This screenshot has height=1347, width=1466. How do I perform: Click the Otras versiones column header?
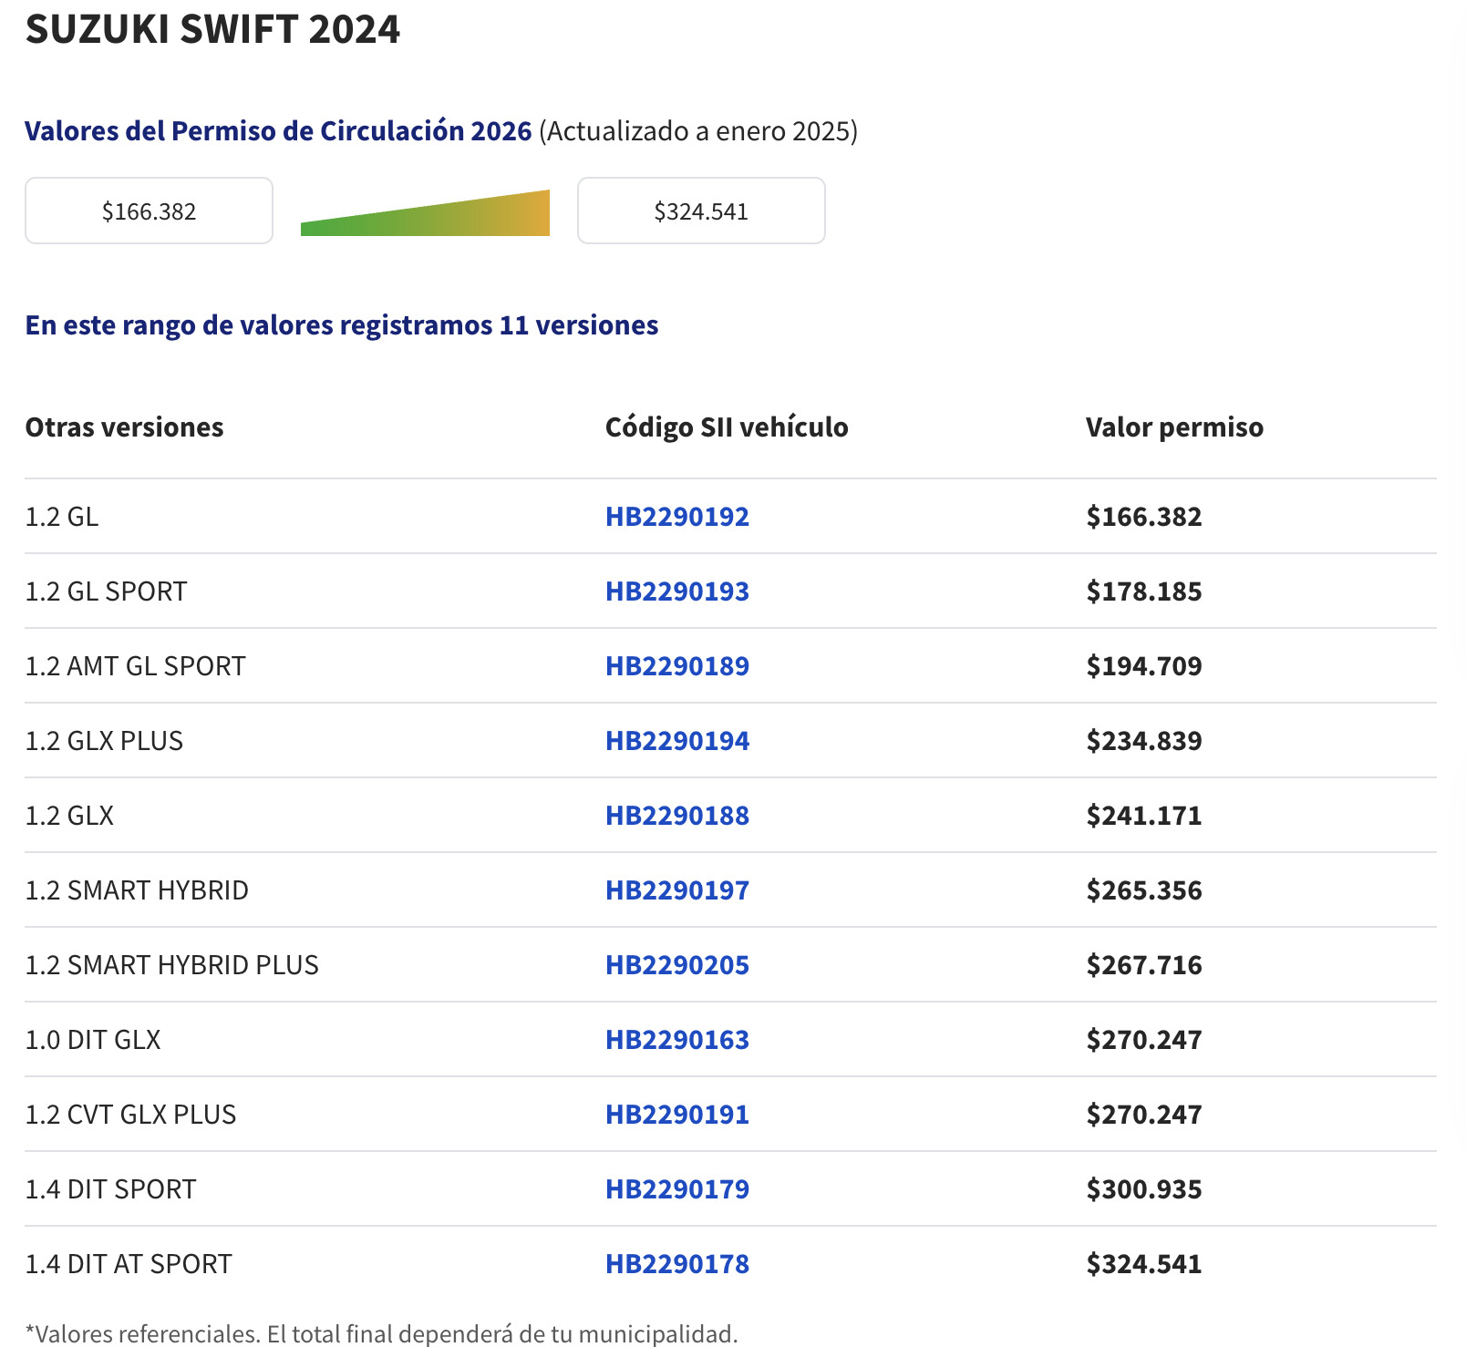coord(124,427)
